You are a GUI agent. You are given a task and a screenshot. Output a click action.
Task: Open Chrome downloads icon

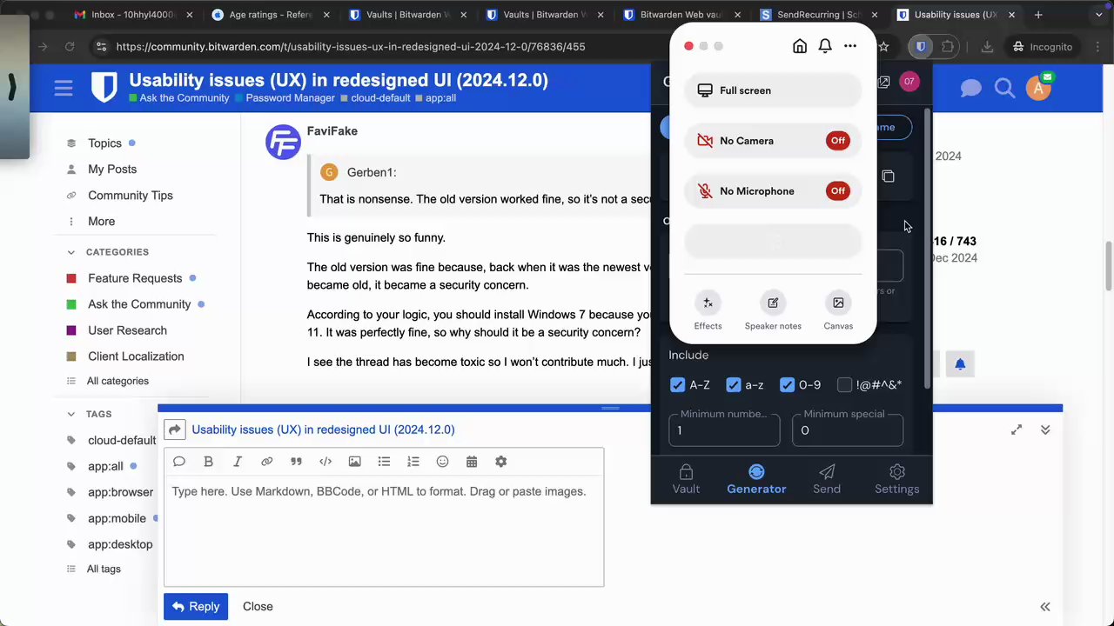click(987, 47)
